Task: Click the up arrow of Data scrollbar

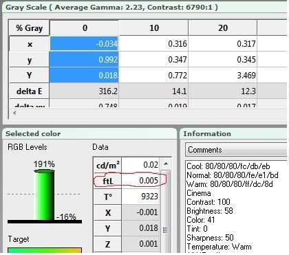Action: tap(166, 164)
